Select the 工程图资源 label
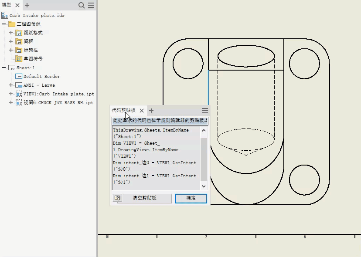Screen dimensions: 361x257 [x=28, y=24]
